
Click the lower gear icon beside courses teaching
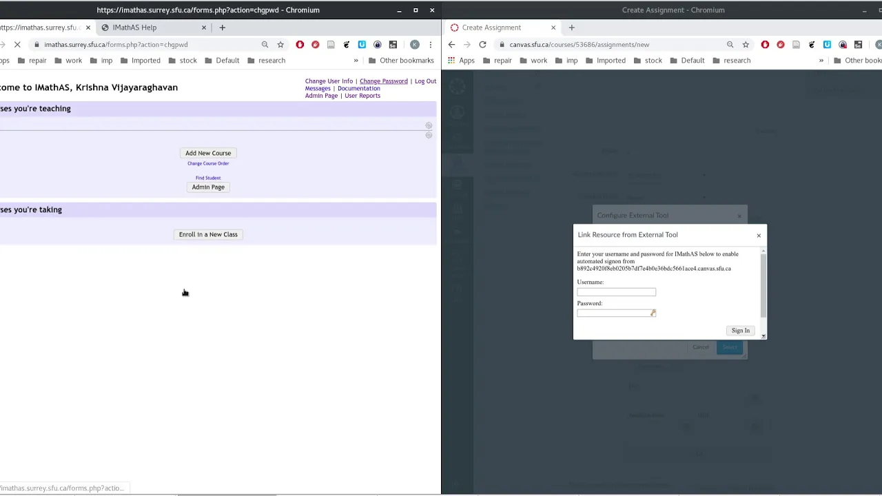point(429,135)
